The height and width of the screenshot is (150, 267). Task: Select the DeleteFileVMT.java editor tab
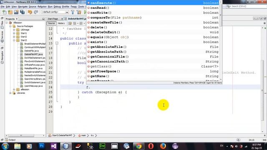77,19
